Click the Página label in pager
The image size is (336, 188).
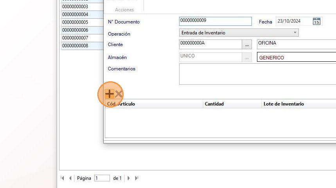(84, 178)
